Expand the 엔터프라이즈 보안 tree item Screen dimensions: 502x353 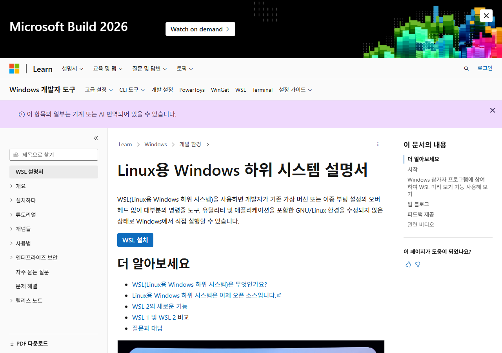54,258
